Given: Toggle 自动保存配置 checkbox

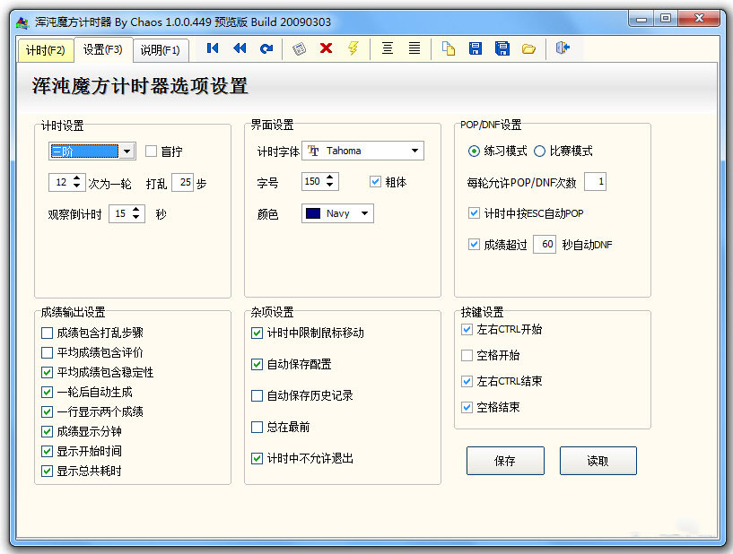Looking at the screenshot, I should (257, 364).
